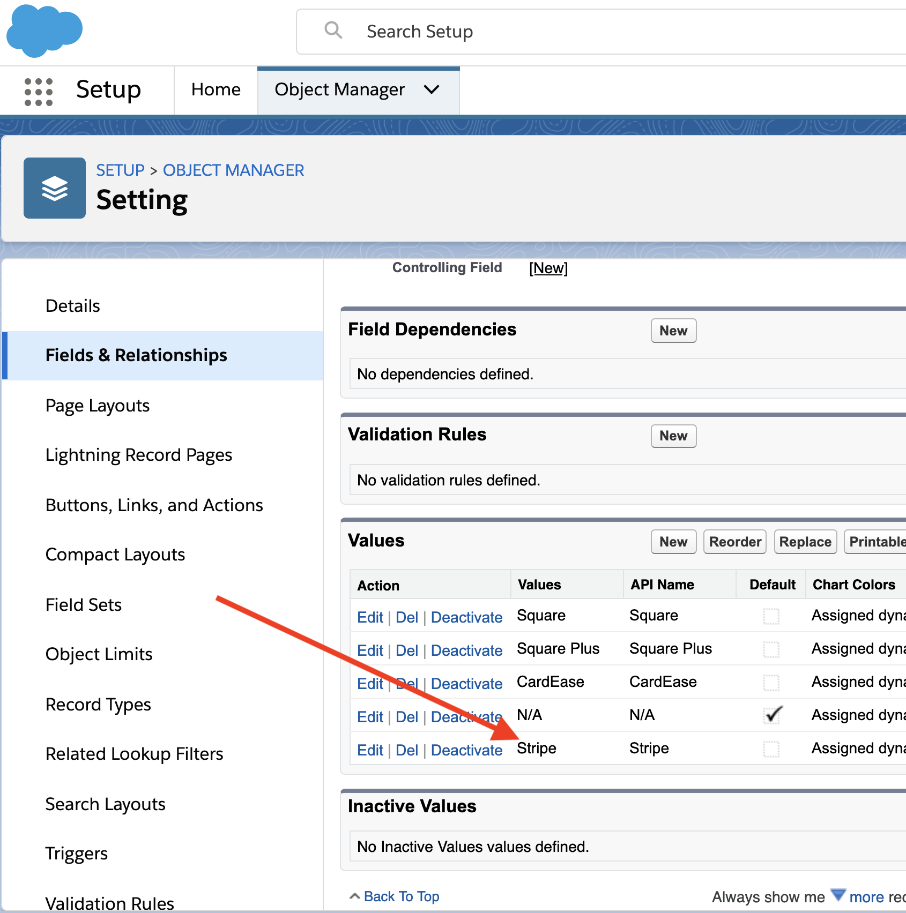Screen dimensions: 906x913
Task: Toggle the checked Default box for N/A
Action: point(773,715)
